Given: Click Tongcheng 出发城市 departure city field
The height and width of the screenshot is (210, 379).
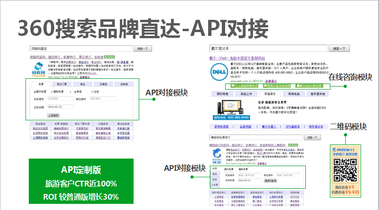Looking at the screenshot, I should 60,99.
